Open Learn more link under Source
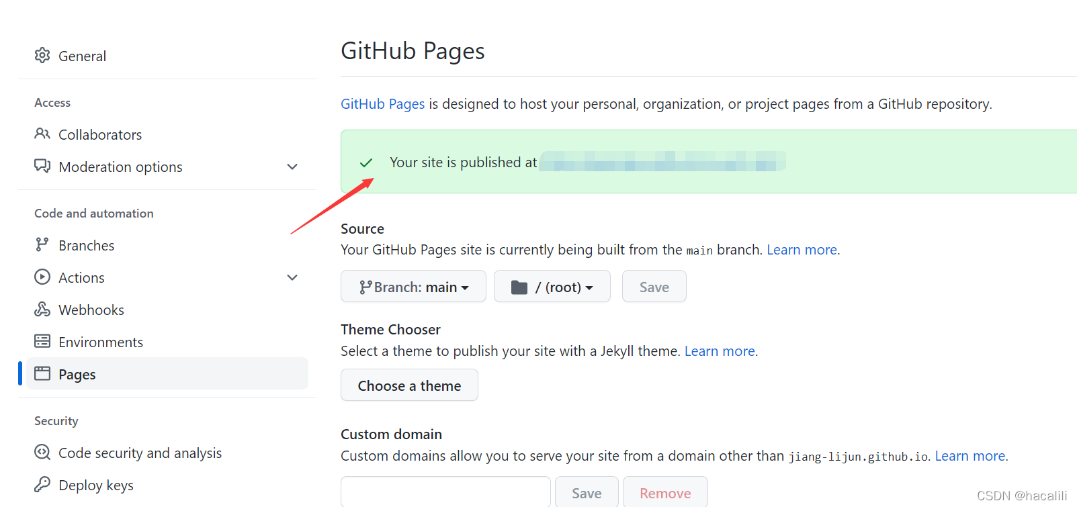This screenshot has height=507, width=1077. [802, 250]
